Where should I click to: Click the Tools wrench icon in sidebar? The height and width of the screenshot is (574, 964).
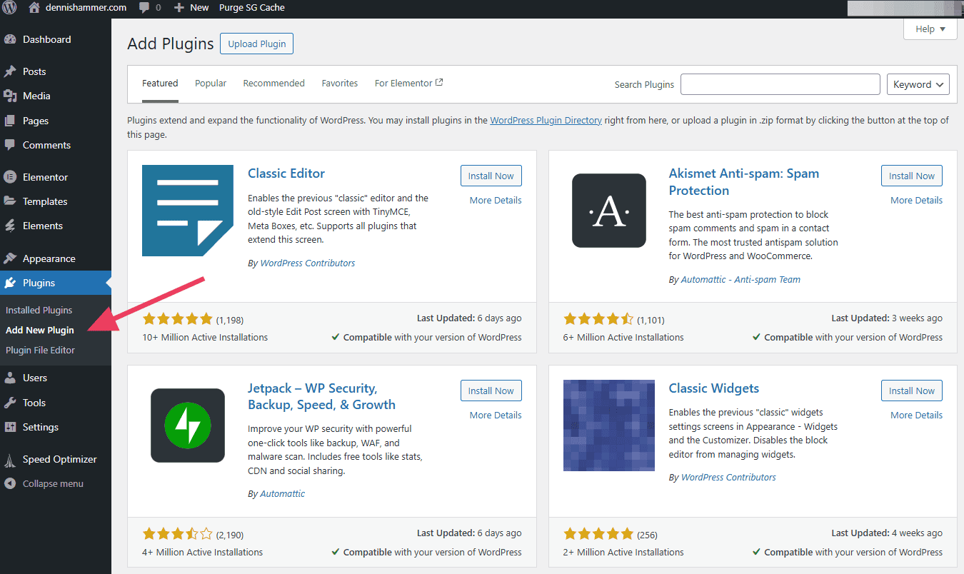tap(10, 403)
